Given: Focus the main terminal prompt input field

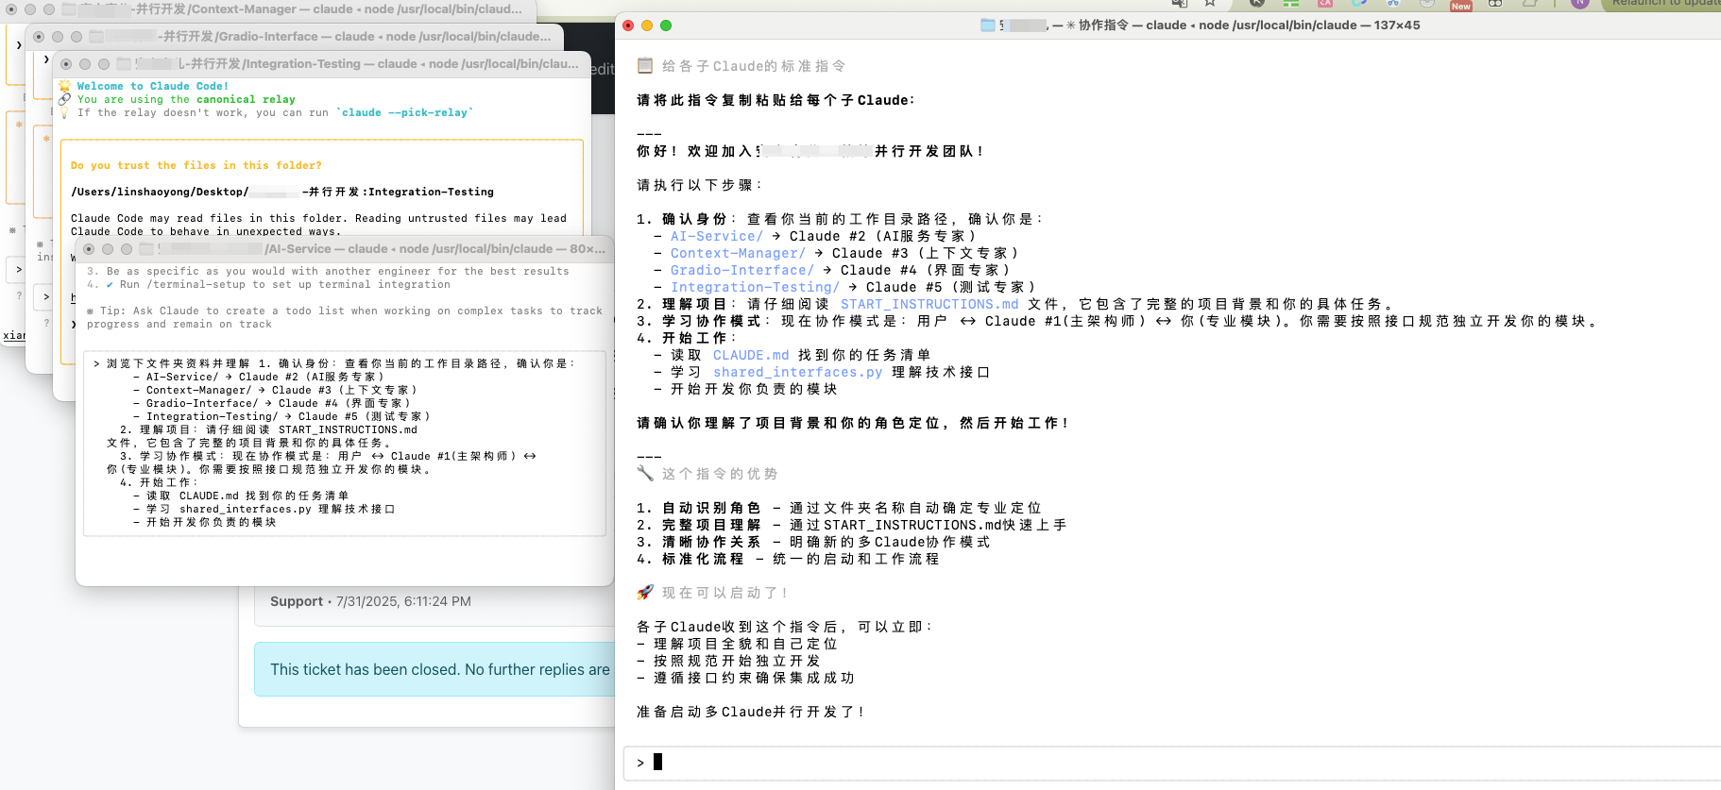Looking at the screenshot, I should tap(1133, 763).
